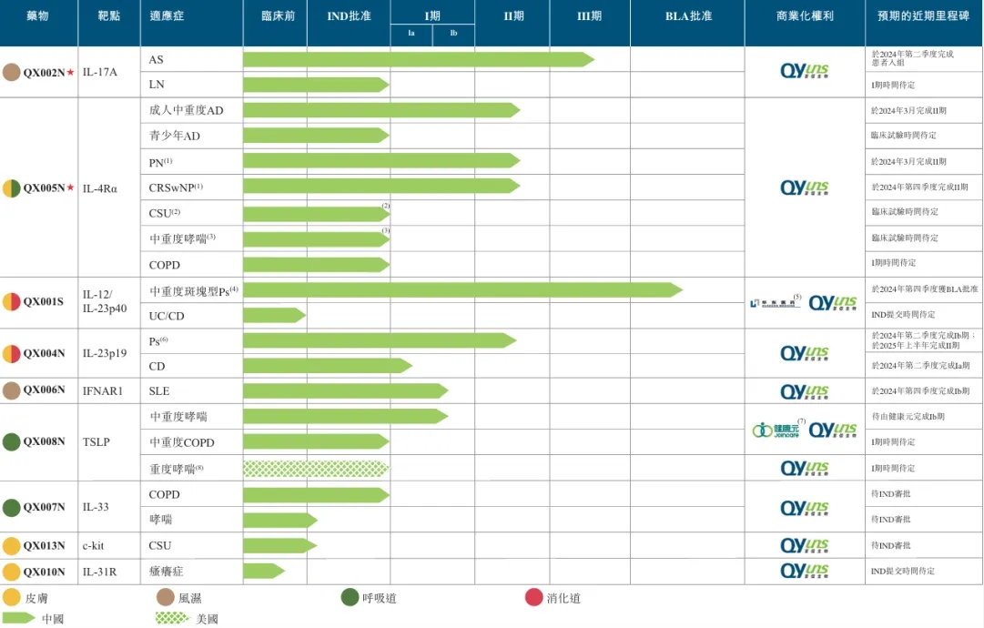
Task: Select the green 呼吸道 legend circle
Action: click(350, 598)
